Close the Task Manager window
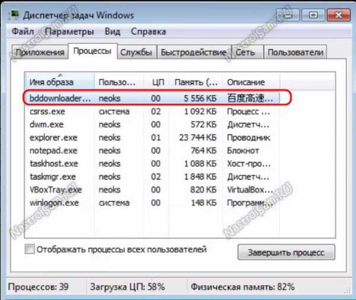 pos(339,15)
